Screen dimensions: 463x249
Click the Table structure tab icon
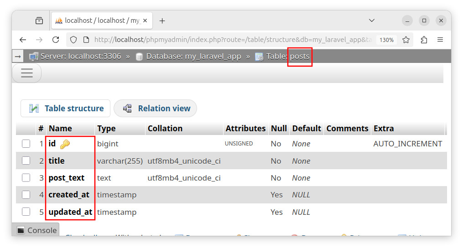tap(34, 109)
